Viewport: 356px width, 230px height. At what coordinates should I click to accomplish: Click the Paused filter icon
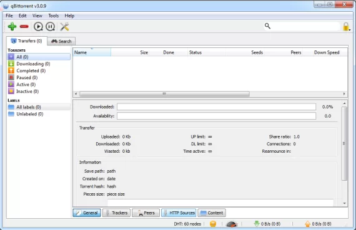11,77
